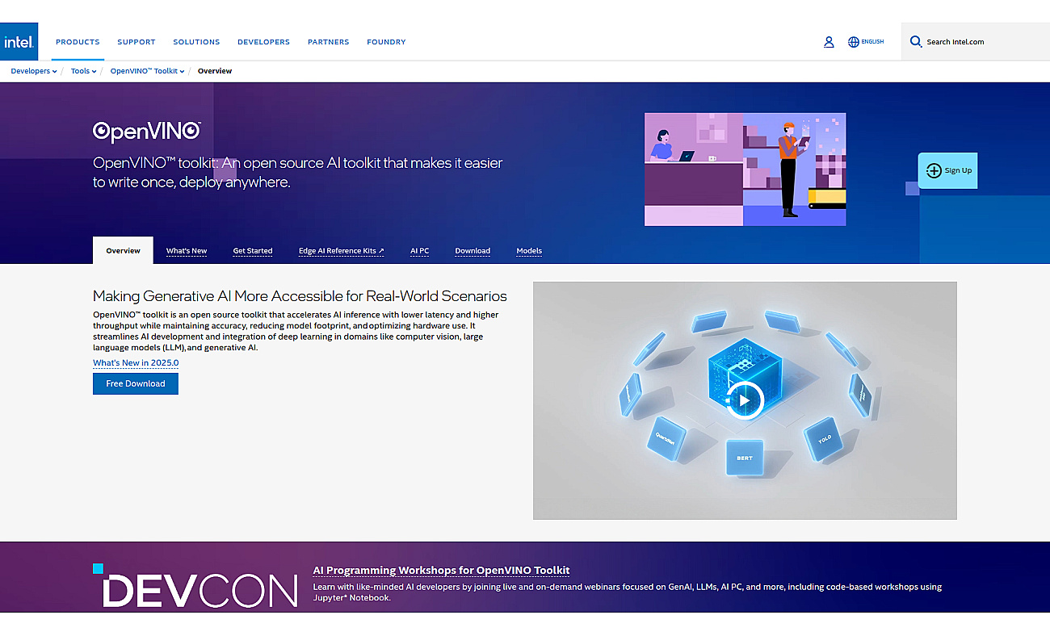Click the globe language icon

(x=854, y=42)
